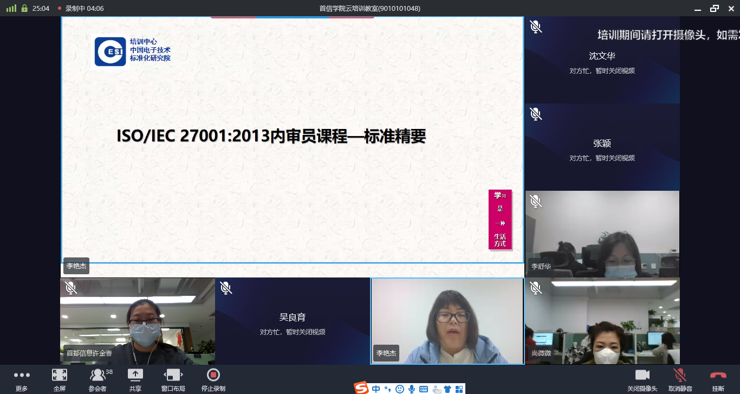
Task: Select 沈文华's participant video tile
Action: click(602, 60)
